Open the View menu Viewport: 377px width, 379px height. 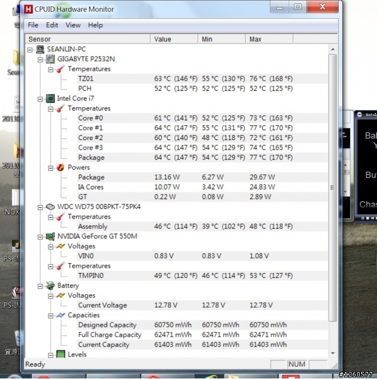(73, 25)
